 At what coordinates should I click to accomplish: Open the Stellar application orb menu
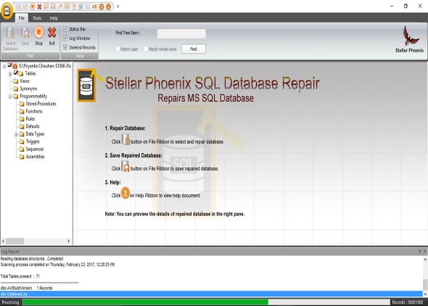7,11
